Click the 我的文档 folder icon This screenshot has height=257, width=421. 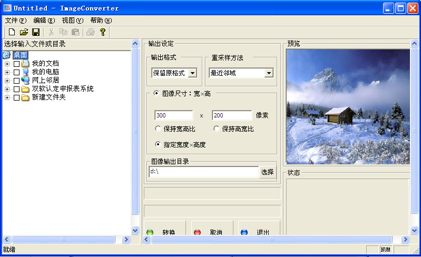coord(25,64)
